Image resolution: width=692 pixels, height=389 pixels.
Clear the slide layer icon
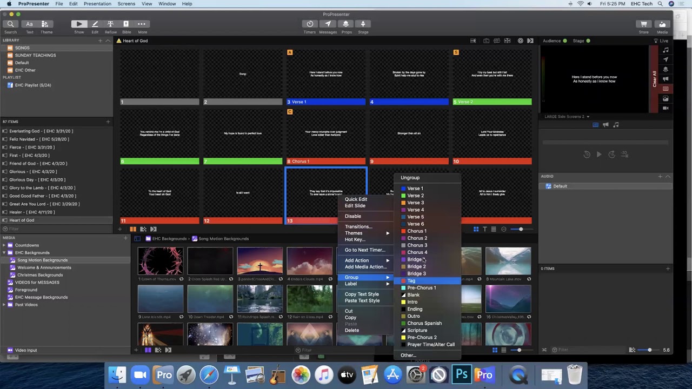coord(666,89)
